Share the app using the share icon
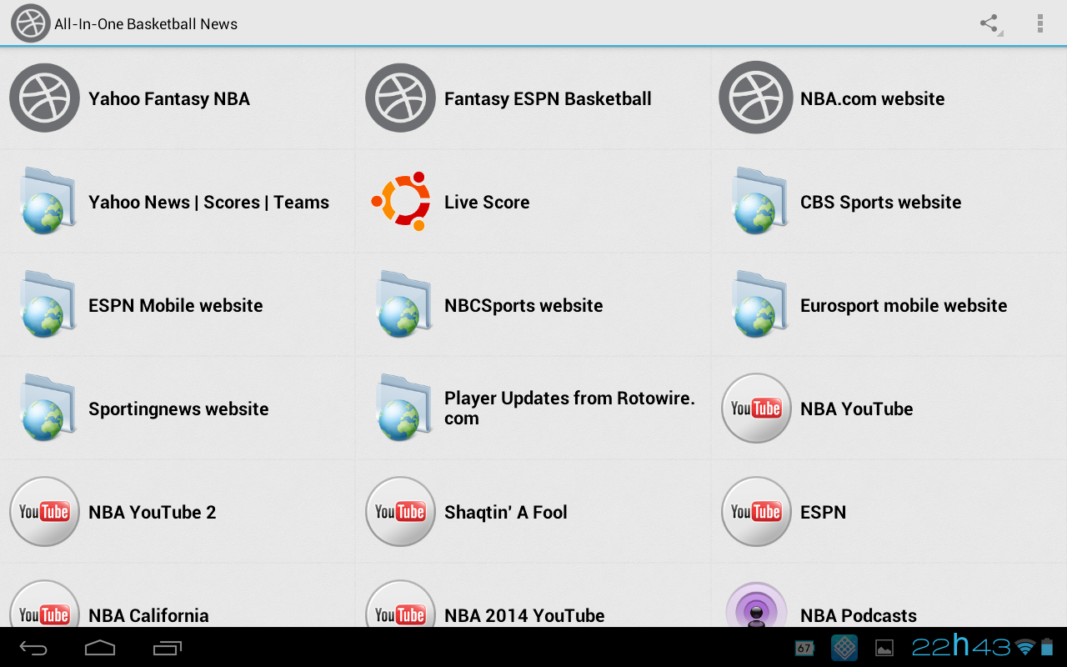Image resolution: width=1067 pixels, height=667 pixels. pos(989,23)
